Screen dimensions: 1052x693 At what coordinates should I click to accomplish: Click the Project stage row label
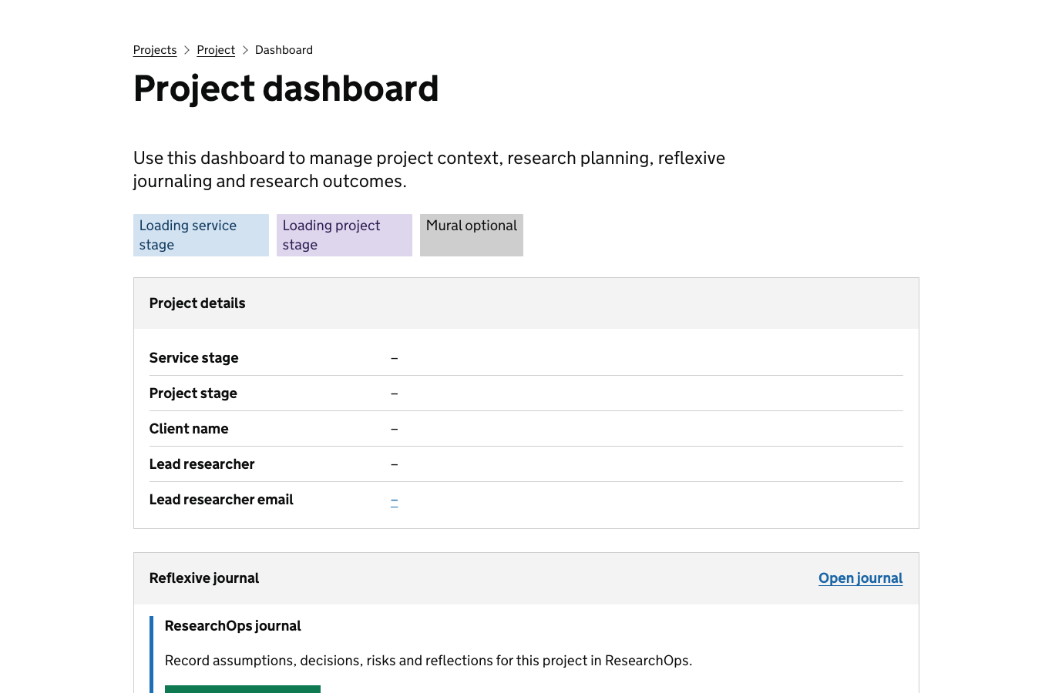tap(193, 393)
